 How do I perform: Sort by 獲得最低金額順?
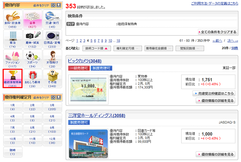click(159, 49)
